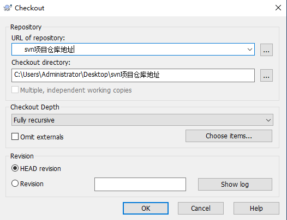Click the TortoiseSVN icon in the title bar
Screen dimensions: 287x220
8,8
